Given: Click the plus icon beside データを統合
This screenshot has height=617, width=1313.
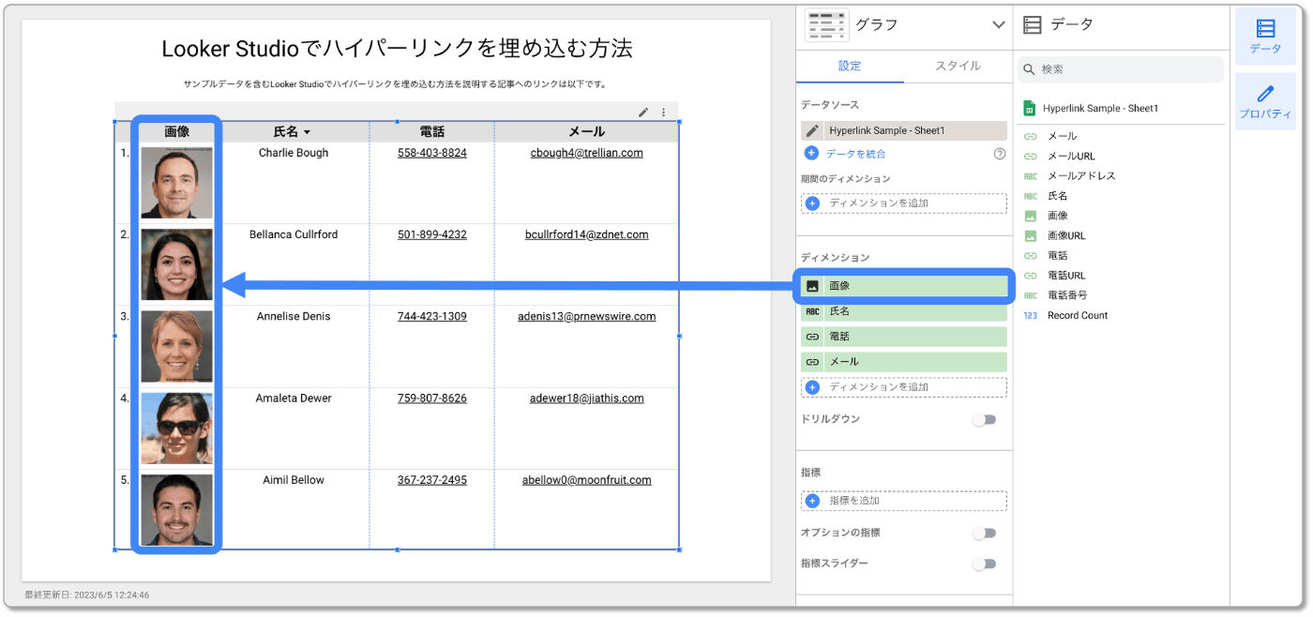Looking at the screenshot, I should click(x=811, y=153).
